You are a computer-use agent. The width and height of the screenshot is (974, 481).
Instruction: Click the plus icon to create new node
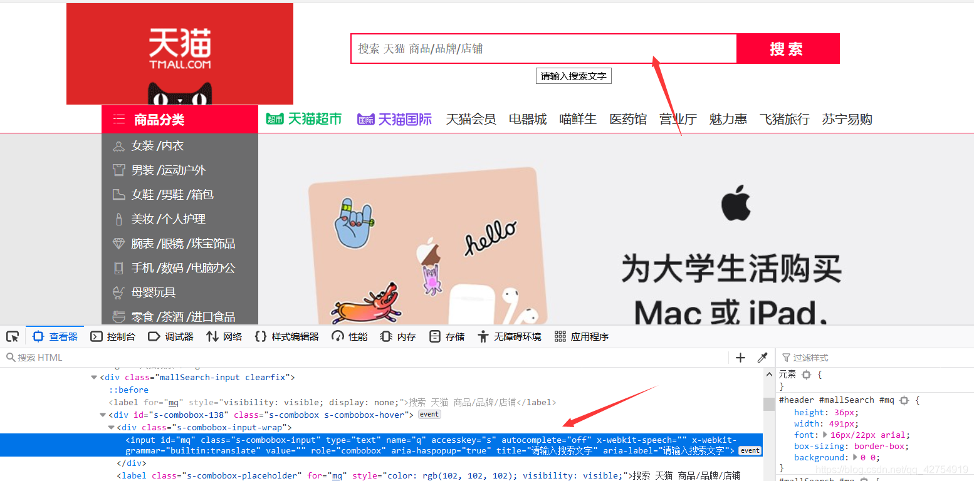point(740,358)
